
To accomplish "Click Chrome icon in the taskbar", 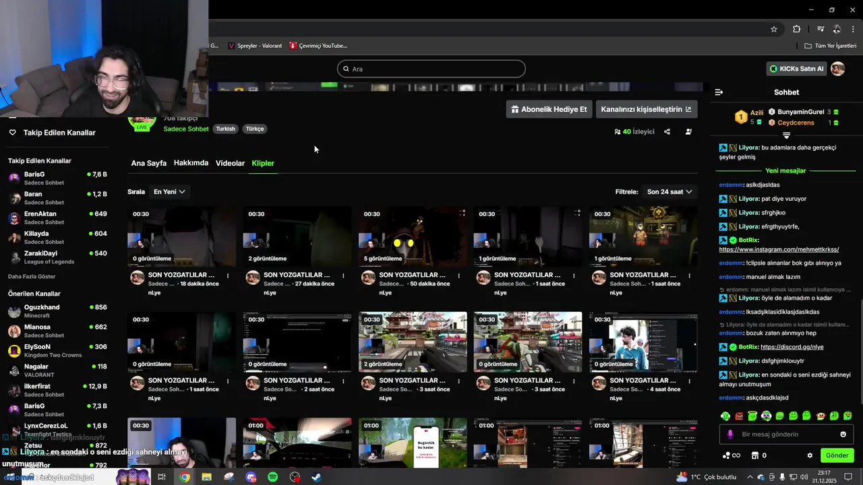I will pos(185,477).
